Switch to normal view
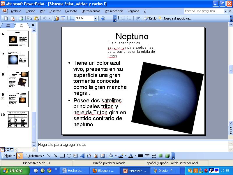 click(2, 149)
